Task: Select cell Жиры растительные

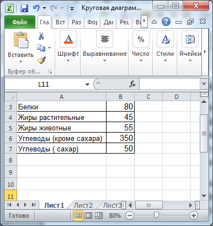Action: pos(61,117)
